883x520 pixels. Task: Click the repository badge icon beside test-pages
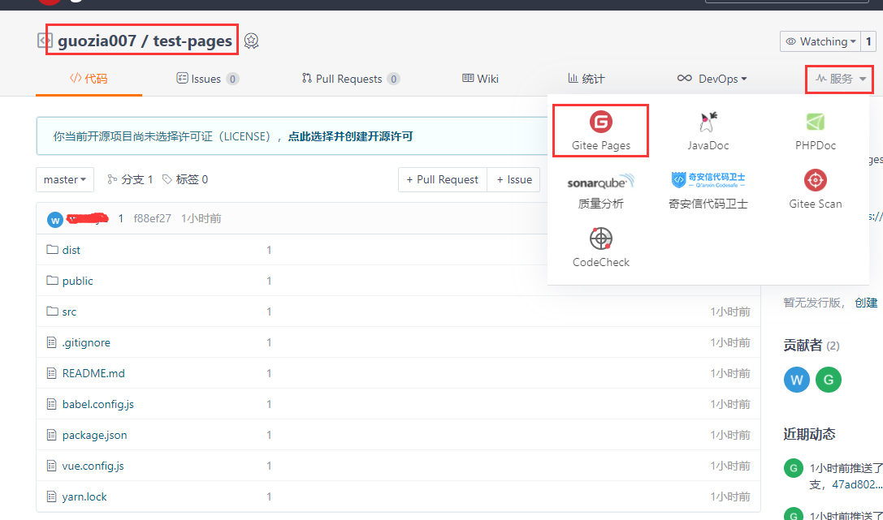tap(251, 41)
